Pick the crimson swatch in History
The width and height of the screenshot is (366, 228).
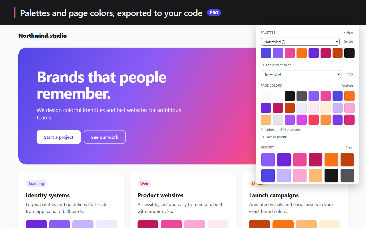[x=315, y=160]
